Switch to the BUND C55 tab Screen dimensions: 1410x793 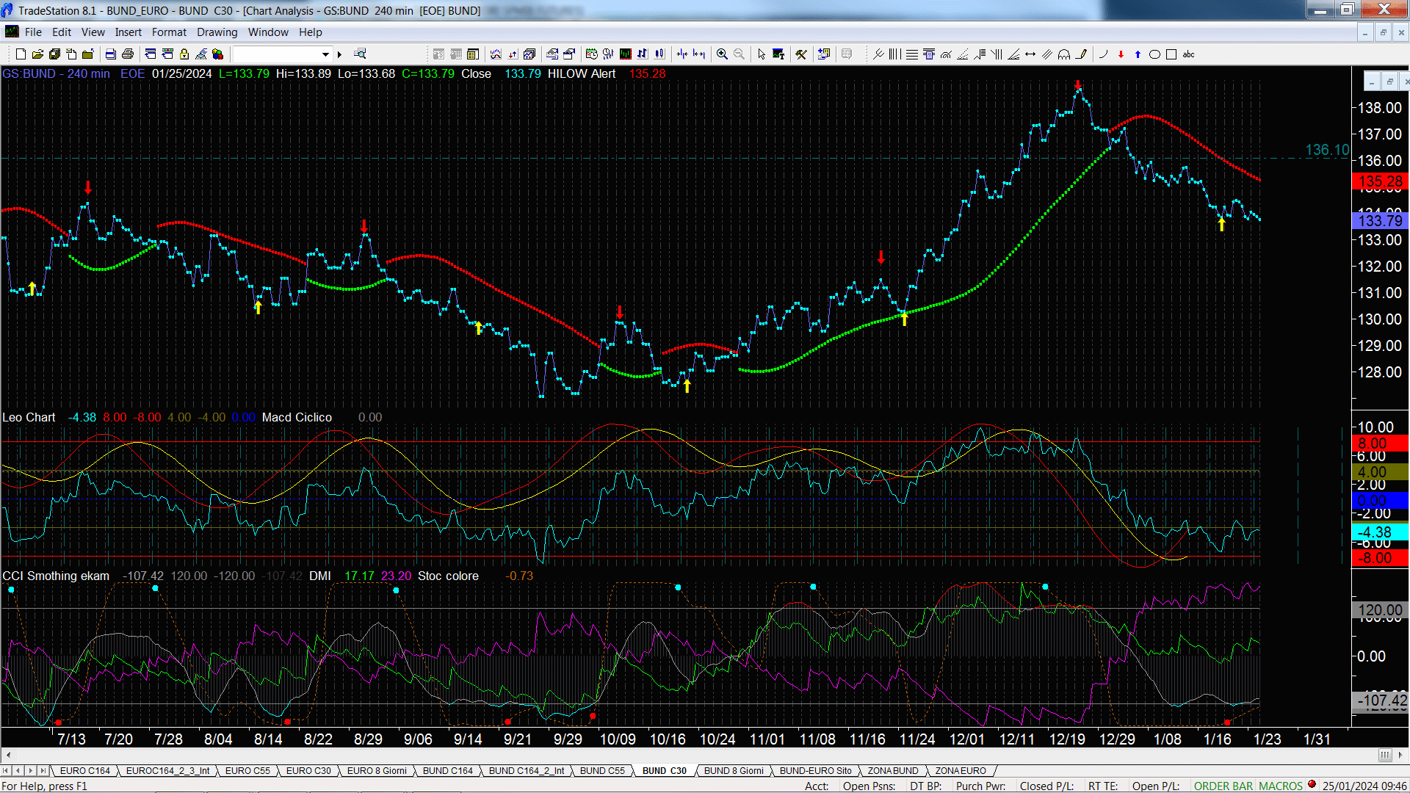tap(602, 771)
